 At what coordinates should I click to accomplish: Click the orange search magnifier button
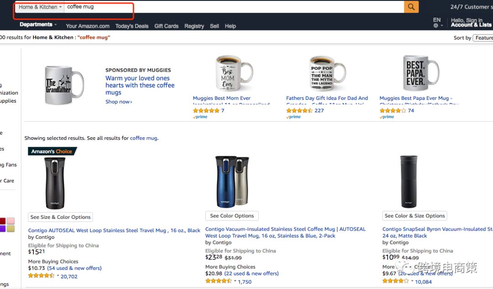[411, 7]
